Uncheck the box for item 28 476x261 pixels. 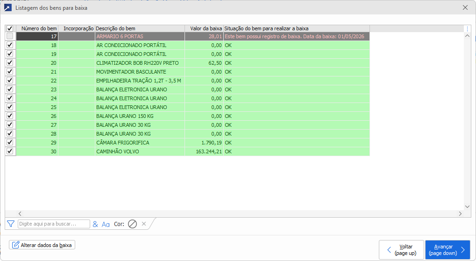[x=10, y=133]
